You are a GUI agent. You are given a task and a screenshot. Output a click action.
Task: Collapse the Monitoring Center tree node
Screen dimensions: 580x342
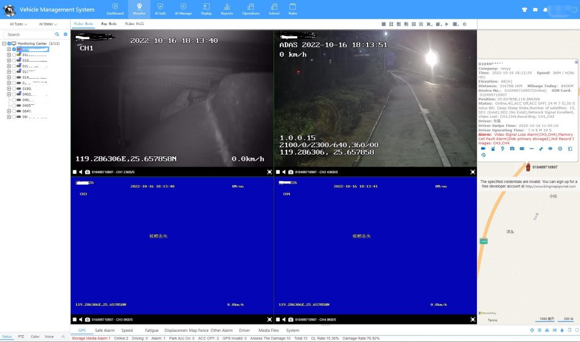tap(3, 44)
